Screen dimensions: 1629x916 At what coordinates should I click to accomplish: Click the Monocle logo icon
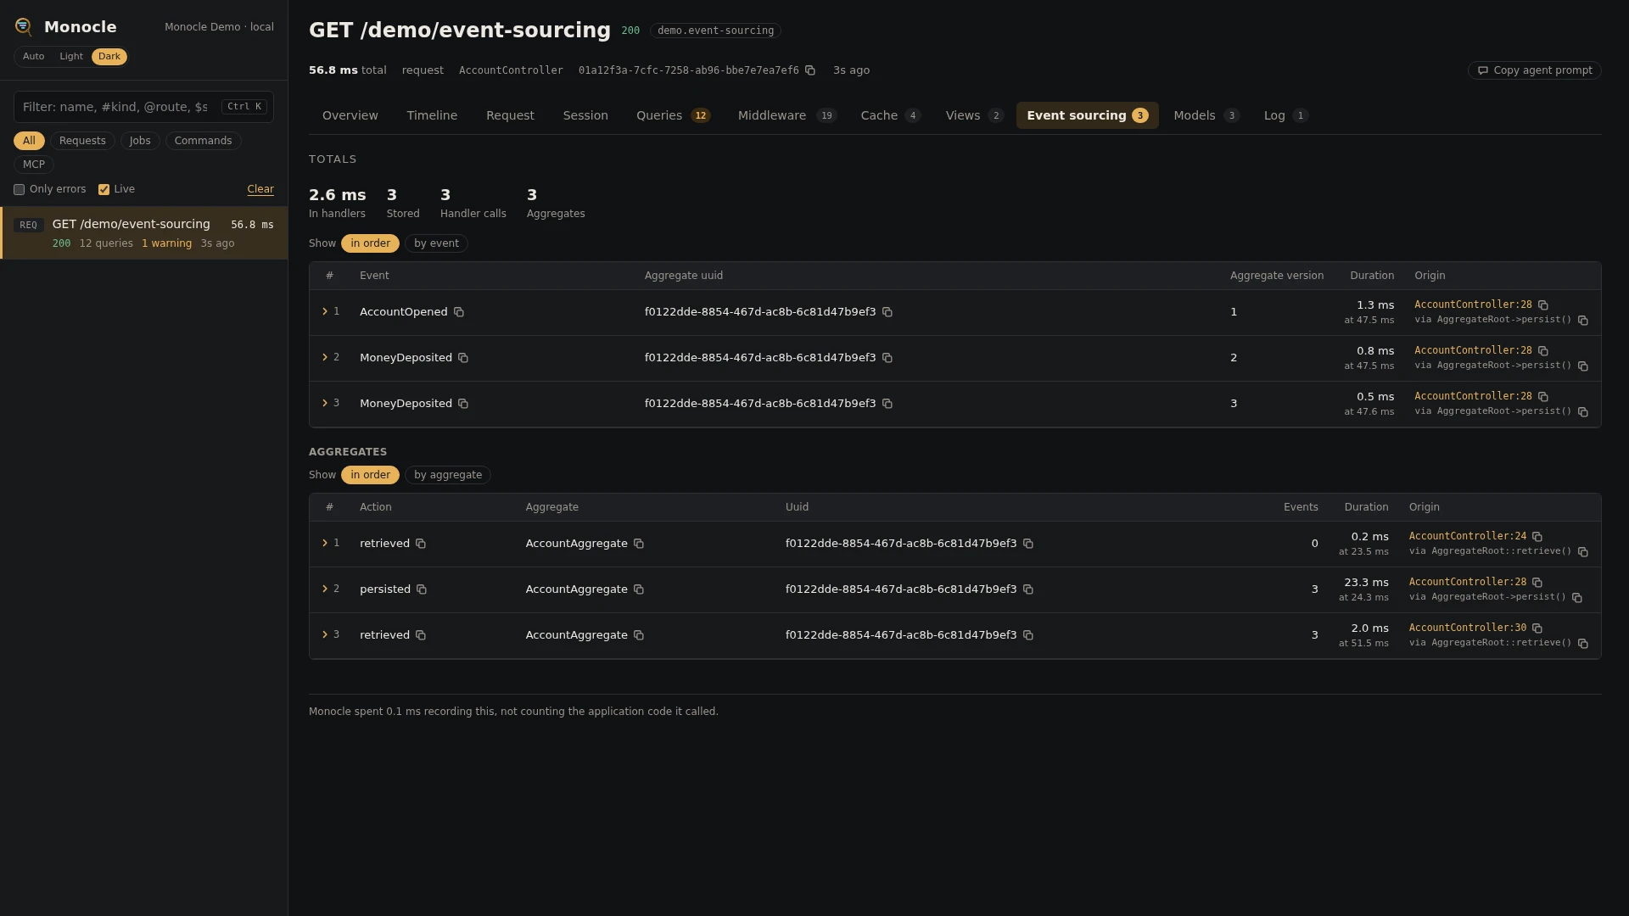pos(24,27)
